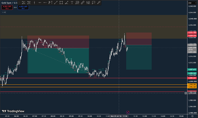Select the short position tool icon
Viewport: 198px width, 118px height.
(x=29, y=3)
